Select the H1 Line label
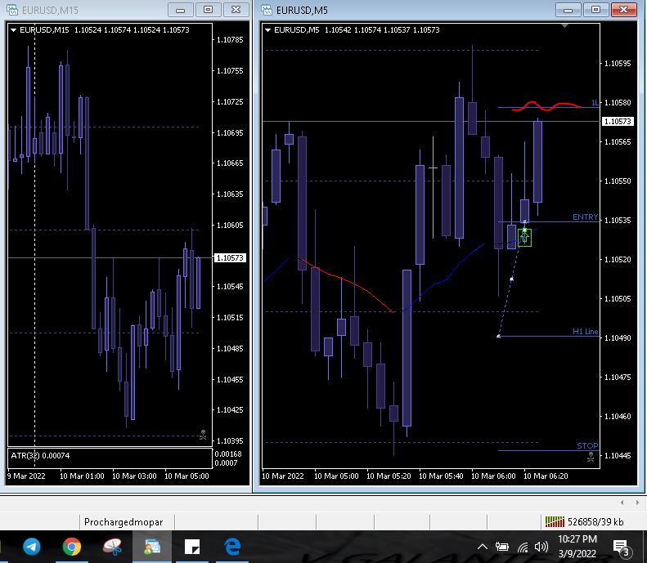Image resolution: width=647 pixels, height=563 pixels. coord(585,332)
